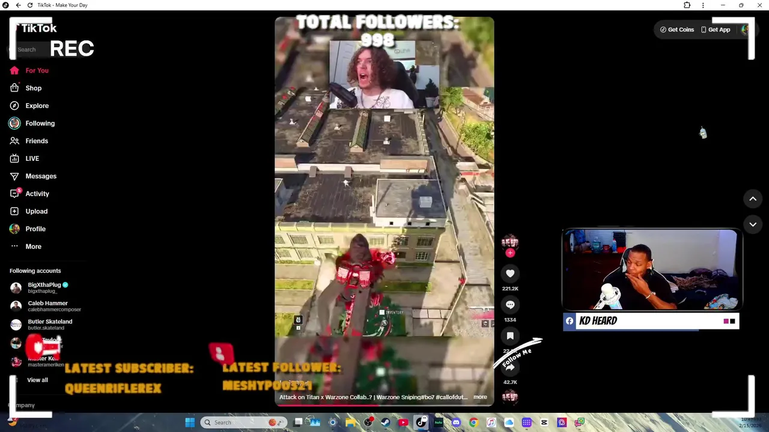The height and width of the screenshot is (432, 769).
Task: Open CapCut from the taskbar
Action: [x=544, y=422]
